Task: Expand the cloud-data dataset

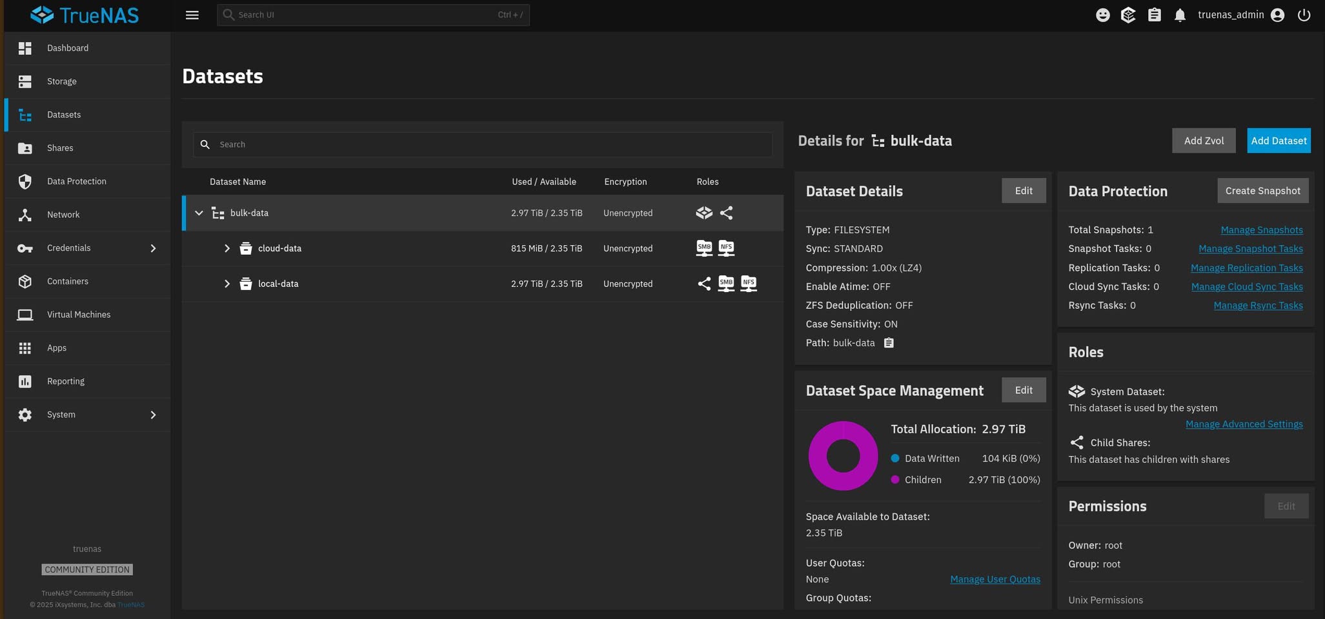Action: 227,248
